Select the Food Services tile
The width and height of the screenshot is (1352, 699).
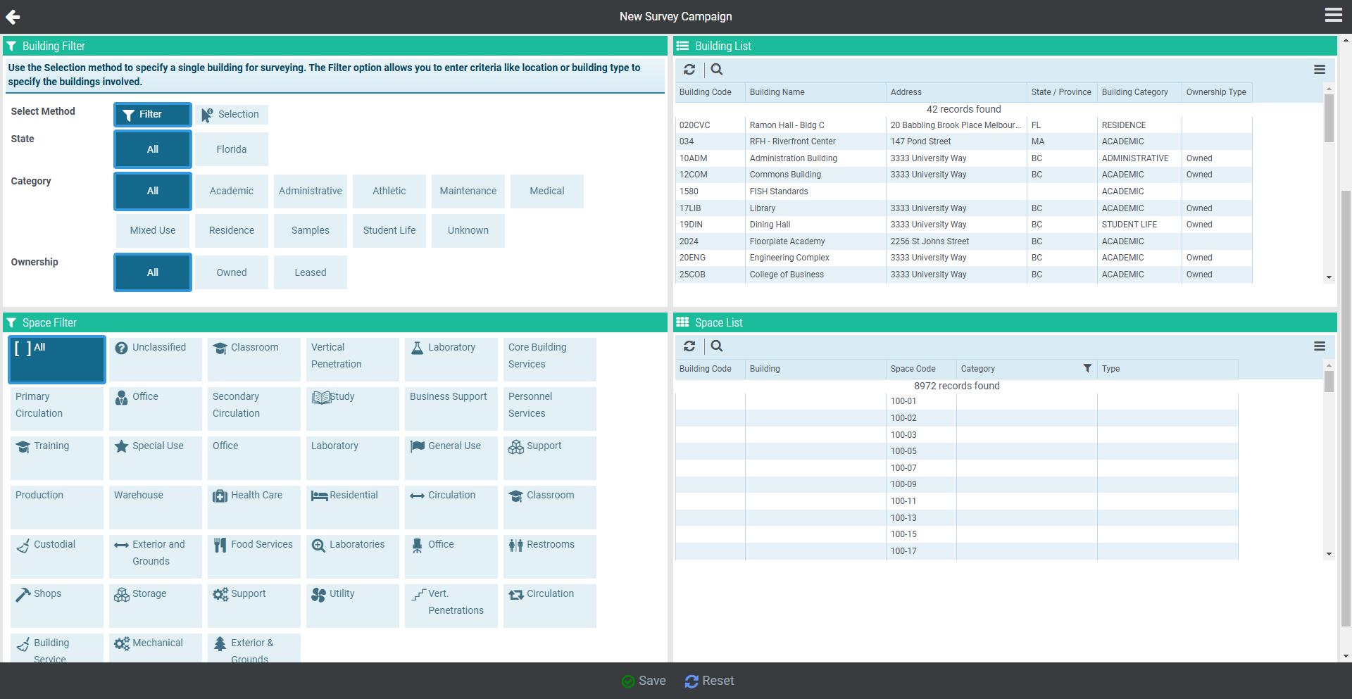pyautogui.click(x=254, y=556)
